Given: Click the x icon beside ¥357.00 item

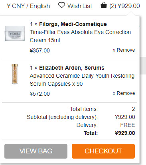Looking at the screenshot, I should [114, 50].
